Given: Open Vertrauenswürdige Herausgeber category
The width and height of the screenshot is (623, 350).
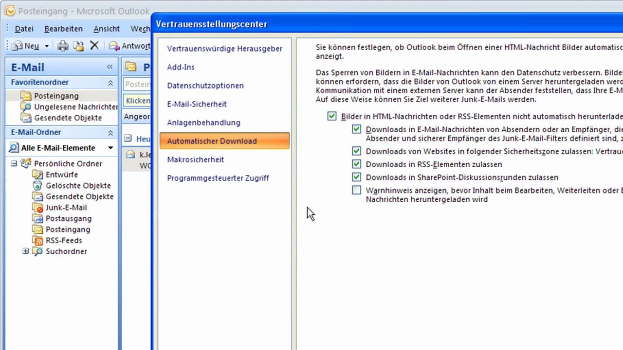Looking at the screenshot, I should tap(224, 49).
